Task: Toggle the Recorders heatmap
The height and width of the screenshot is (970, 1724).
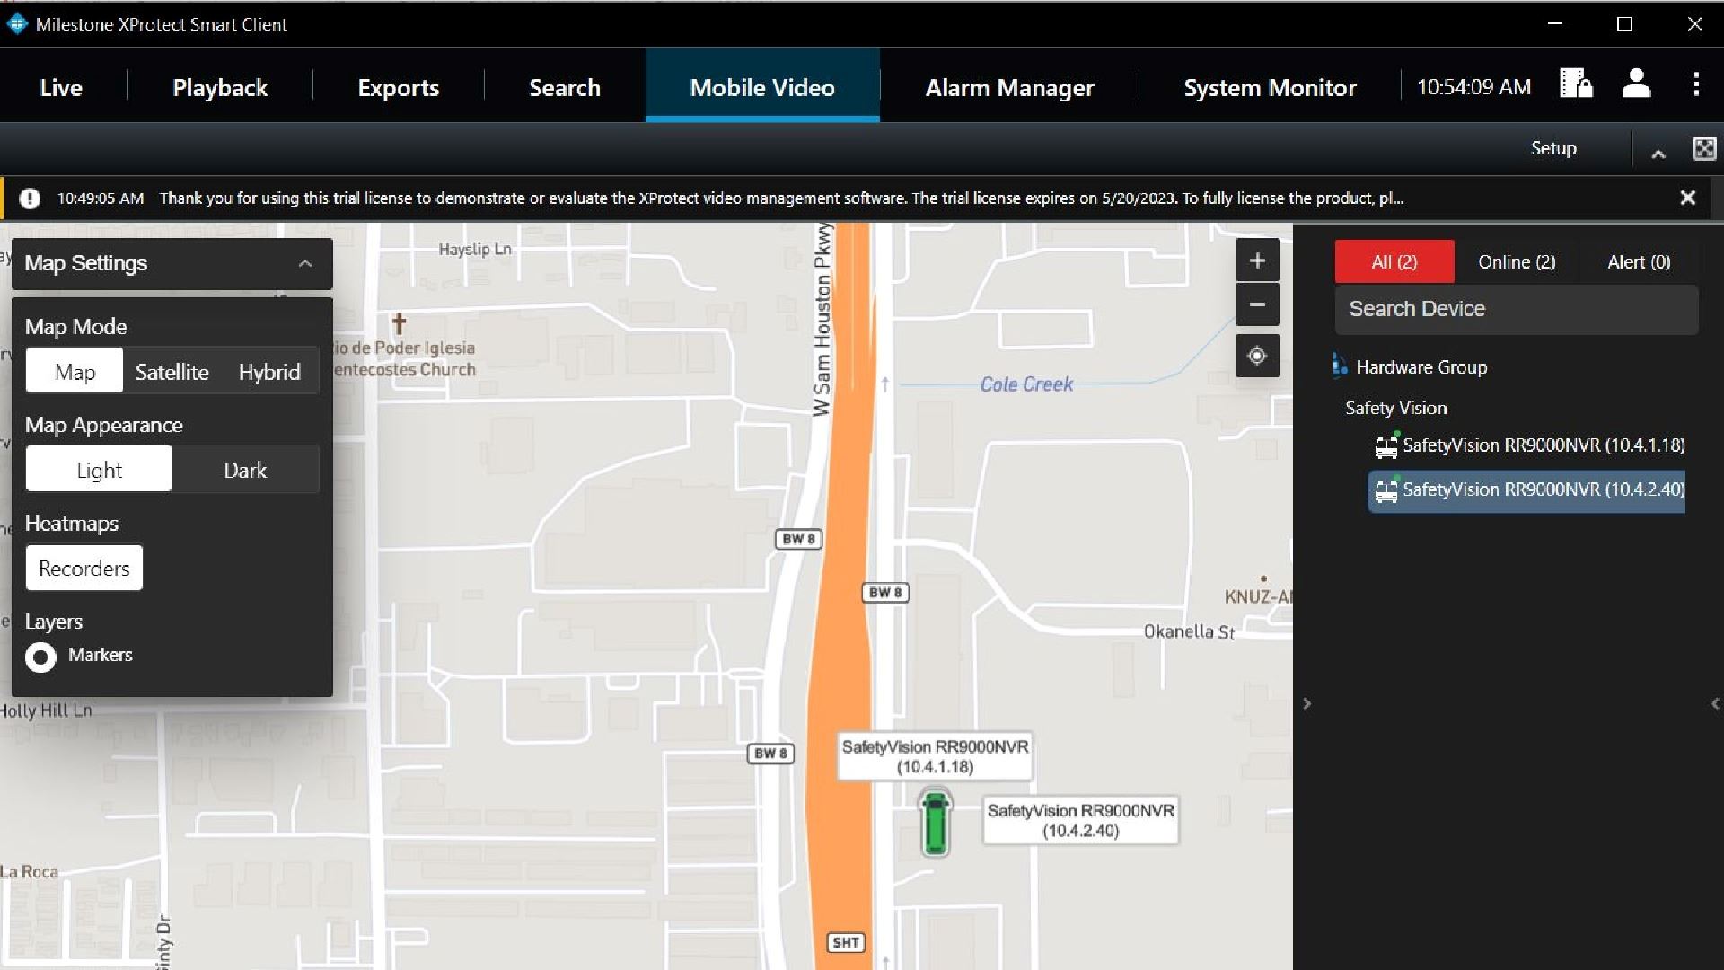Action: [x=84, y=568]
